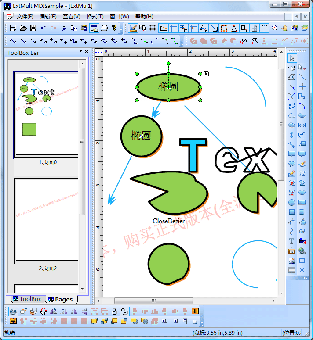
Task: Toggle the highlighted design mode pencil button
Action: point(133,28)
